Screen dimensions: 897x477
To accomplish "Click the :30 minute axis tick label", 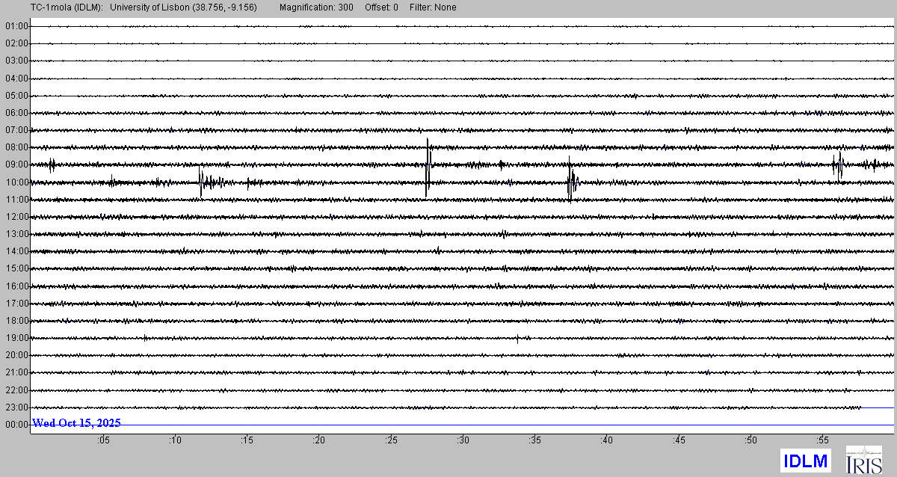I will coord(463,441).
